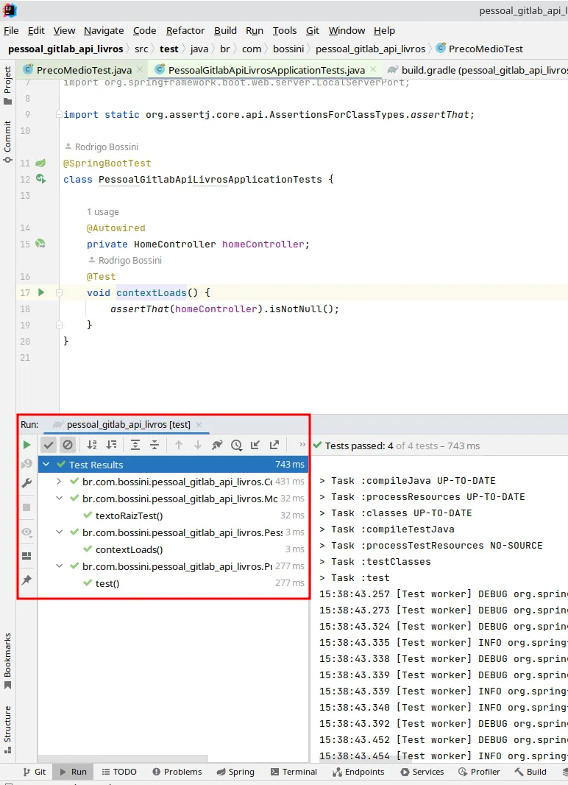This screenshot has height=785, width=568.
Task: Open the Git tool window at bottom
Action: 34,772
